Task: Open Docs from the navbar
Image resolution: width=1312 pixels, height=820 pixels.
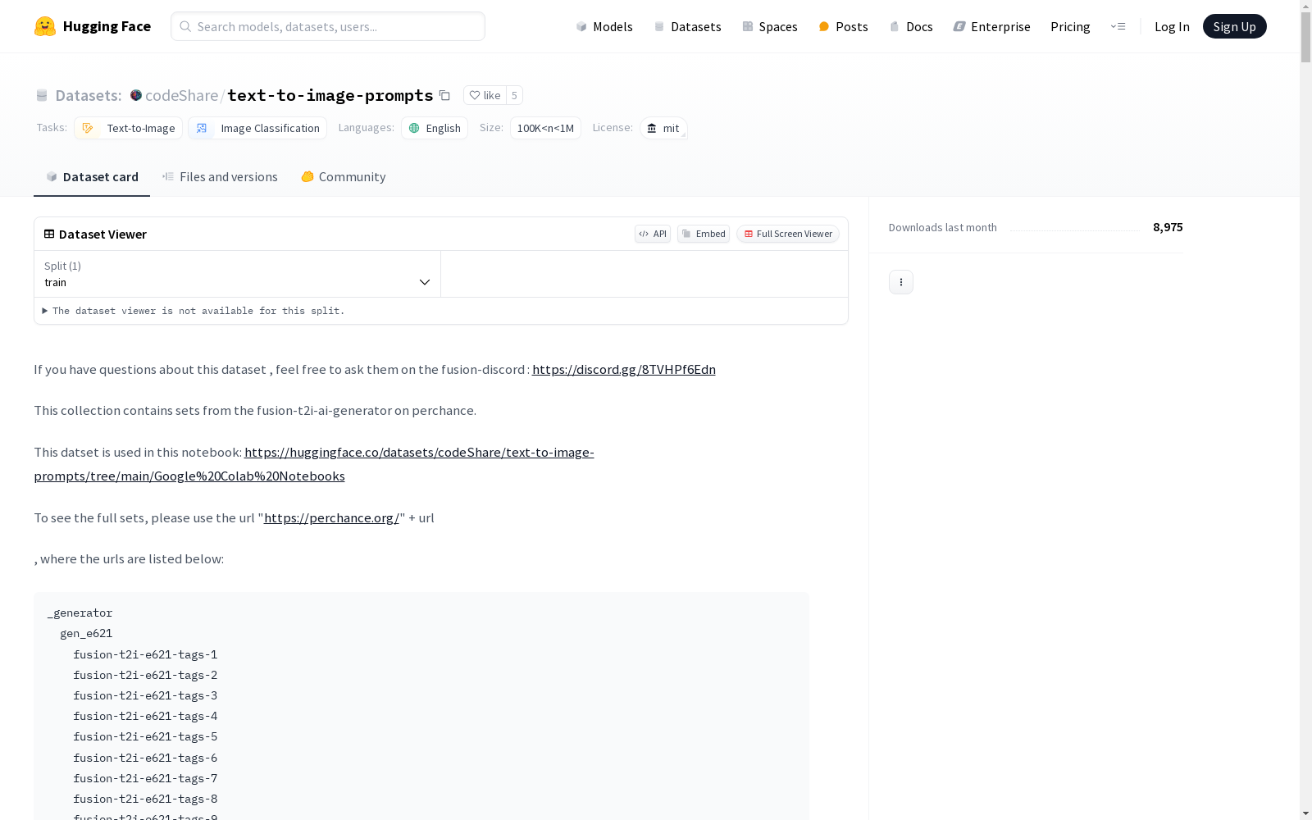Action: [x=911, y=26]
